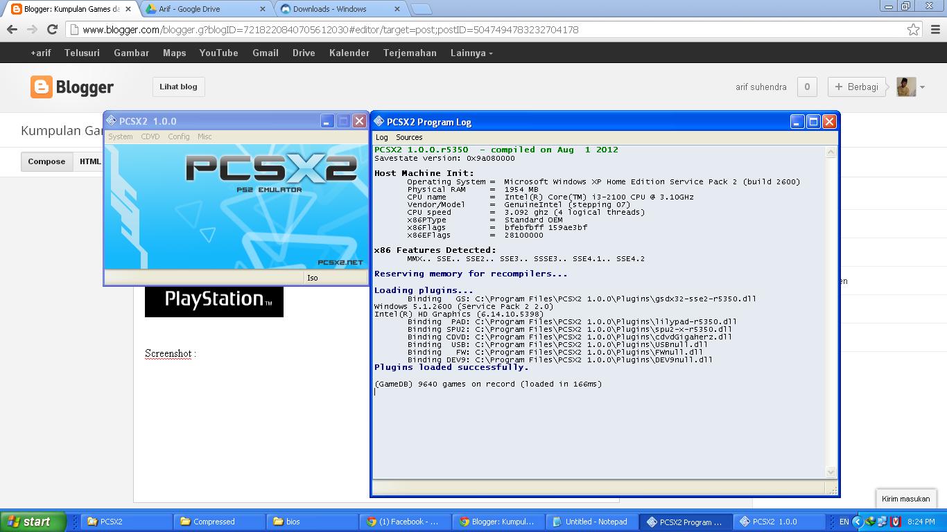
Task: Click the system tray expand arrow icon
Action: tap(858, 522)
